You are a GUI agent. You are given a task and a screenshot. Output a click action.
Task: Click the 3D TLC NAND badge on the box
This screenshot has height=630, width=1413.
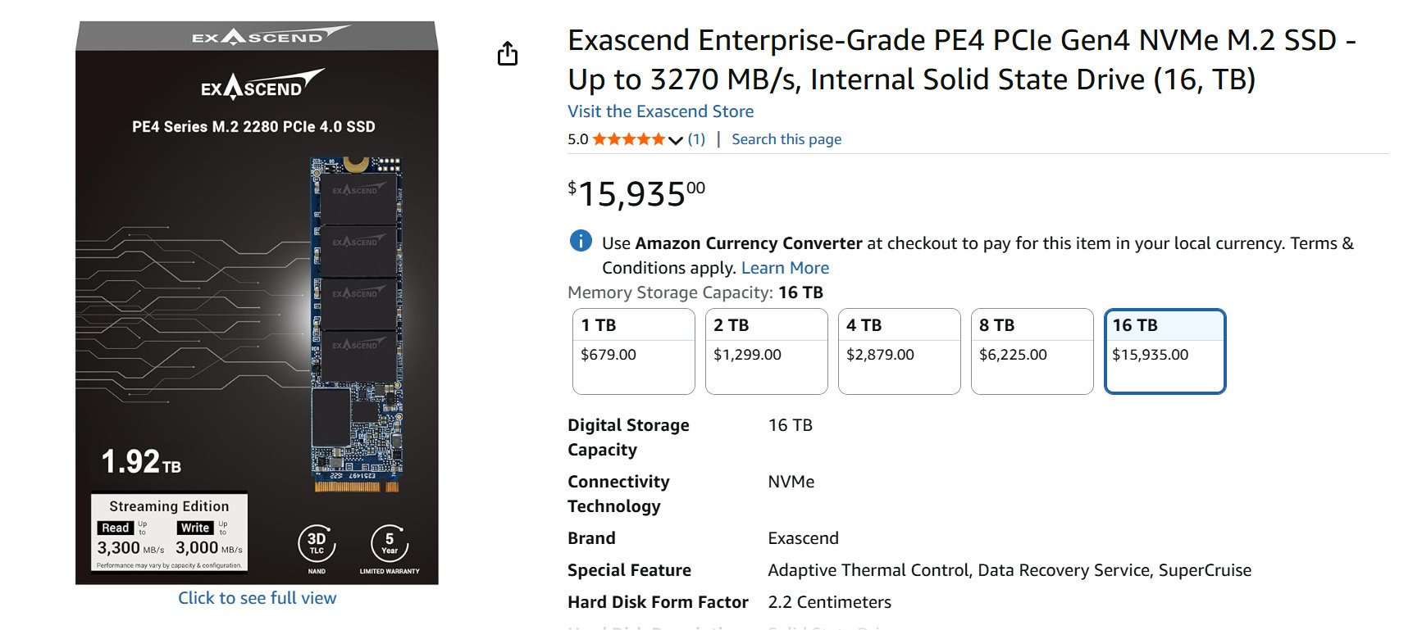(317, 544)
